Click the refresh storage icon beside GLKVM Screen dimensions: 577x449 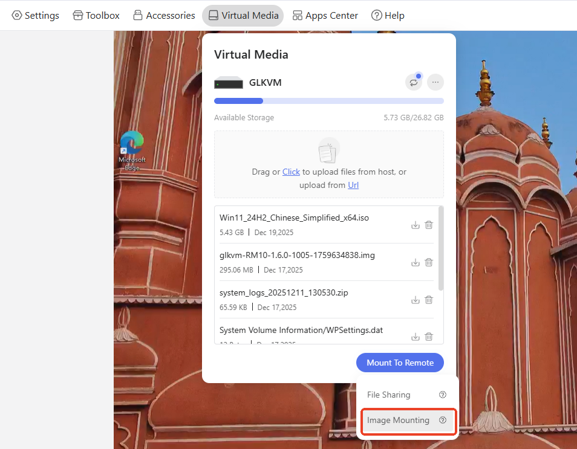[x=414, y=82]
